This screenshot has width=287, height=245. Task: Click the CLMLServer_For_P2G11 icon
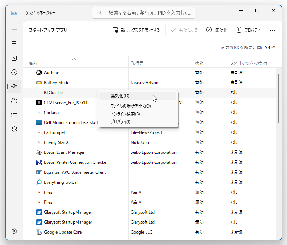(x=39, y=103)
